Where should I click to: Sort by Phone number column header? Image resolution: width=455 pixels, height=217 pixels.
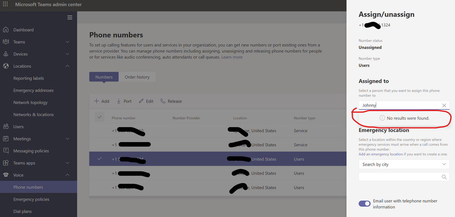123,118
